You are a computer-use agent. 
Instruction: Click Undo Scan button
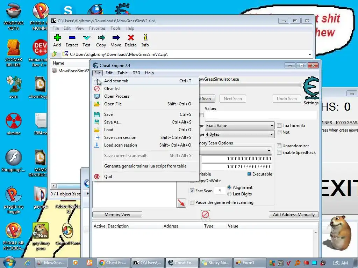pyautogui.click(x=287, y=99)
